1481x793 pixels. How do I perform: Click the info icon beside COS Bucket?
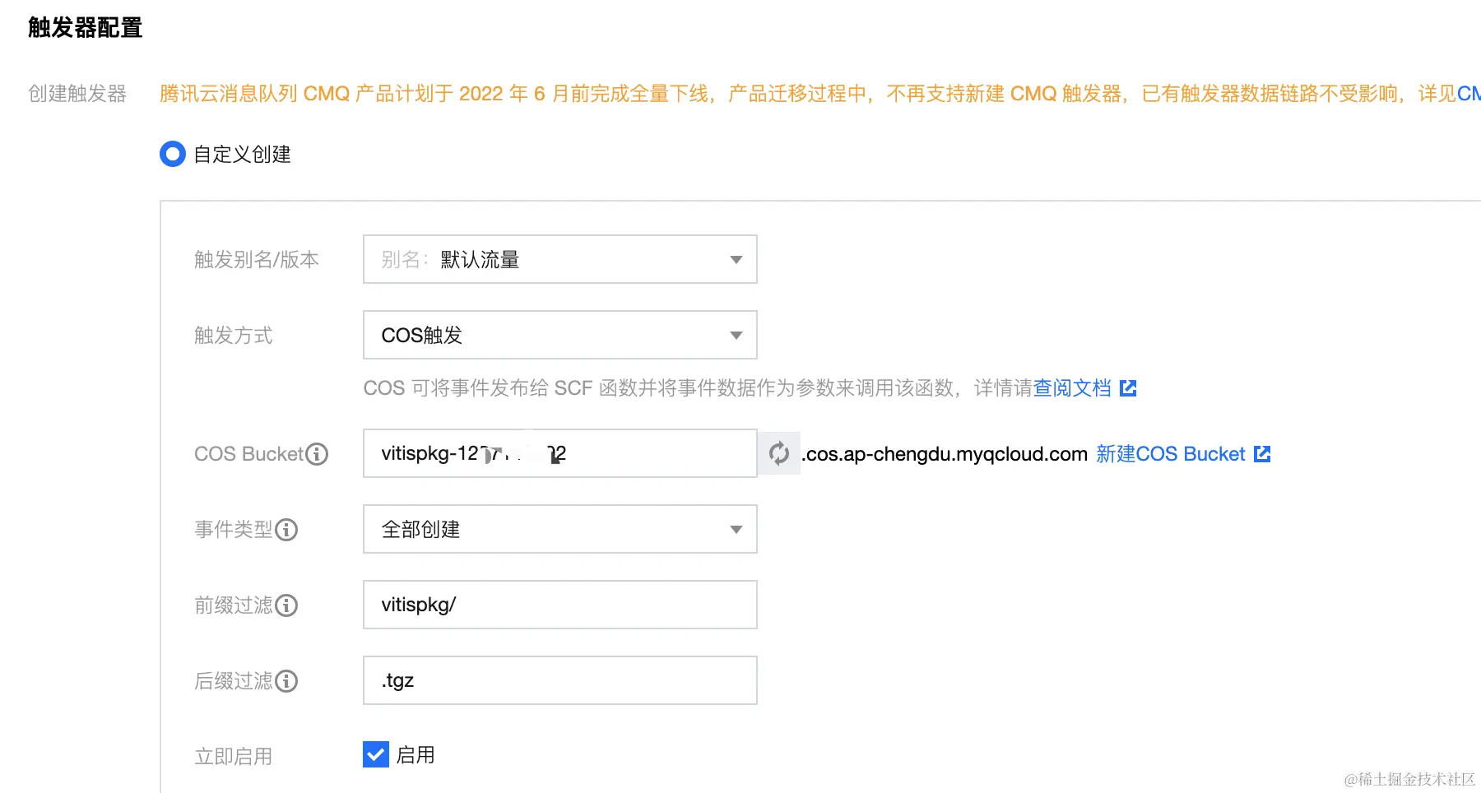click(317, 453)
